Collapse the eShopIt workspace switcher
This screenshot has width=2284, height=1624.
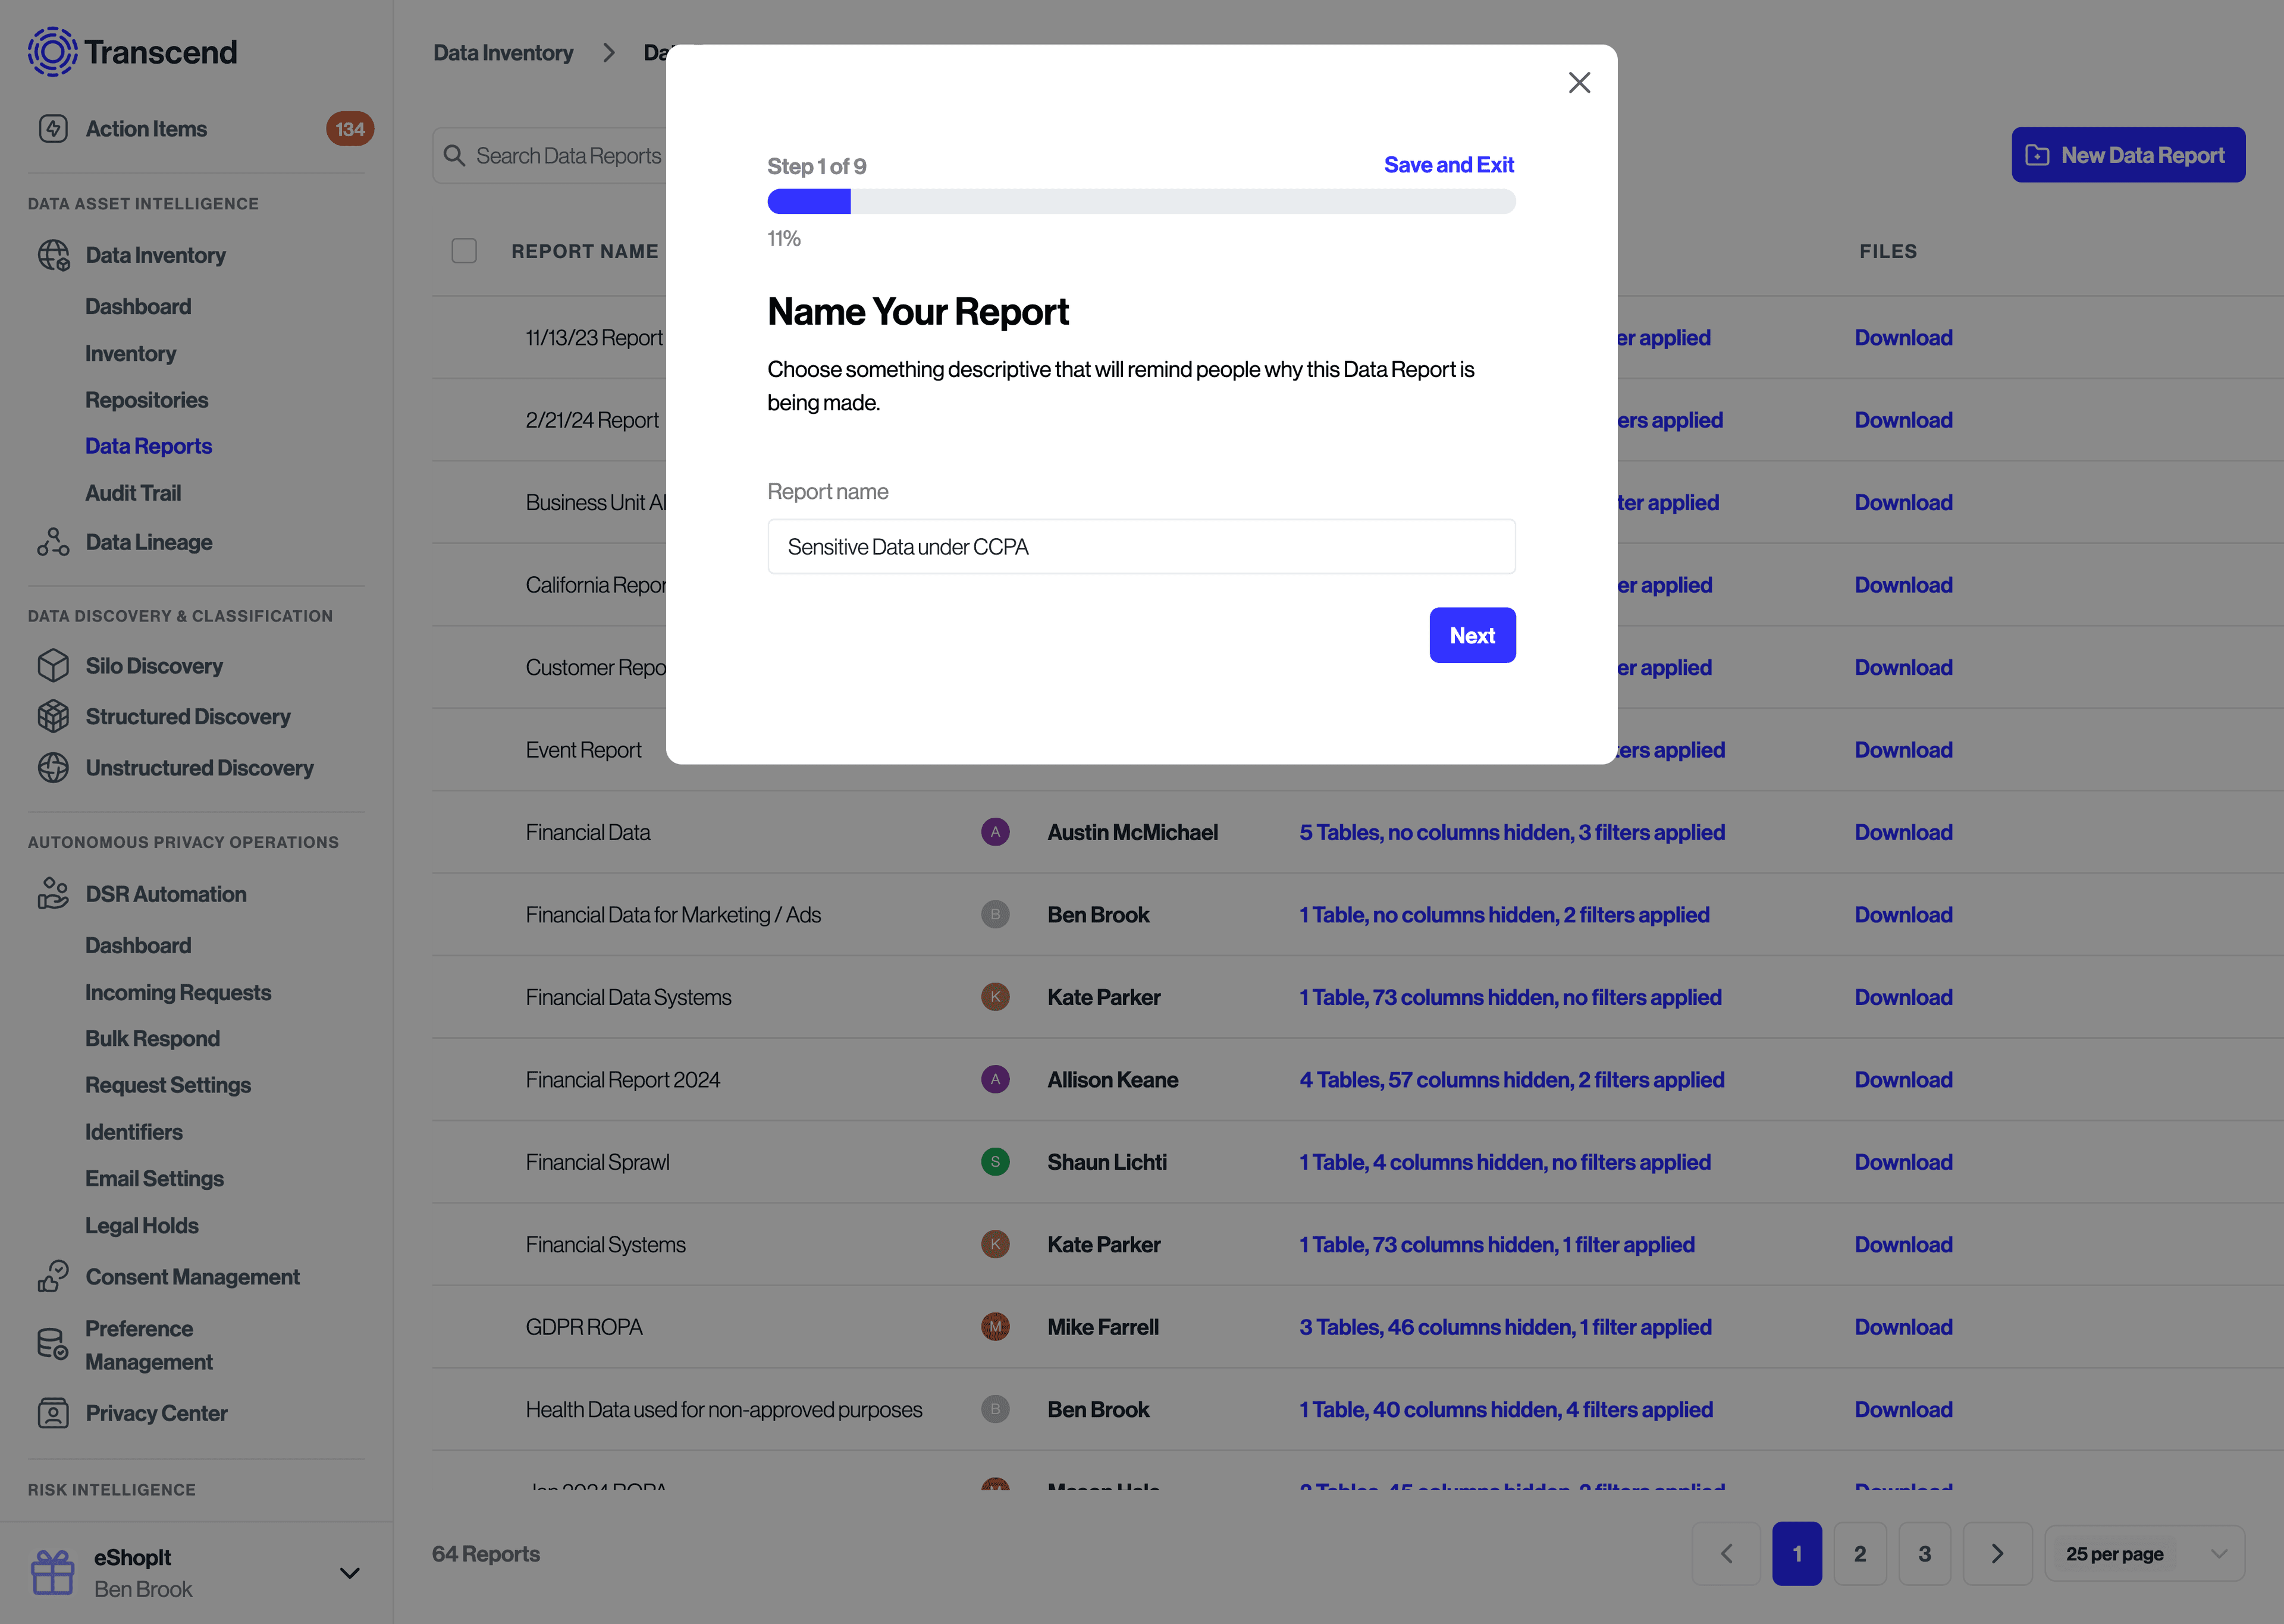(x=349, y=1572)
